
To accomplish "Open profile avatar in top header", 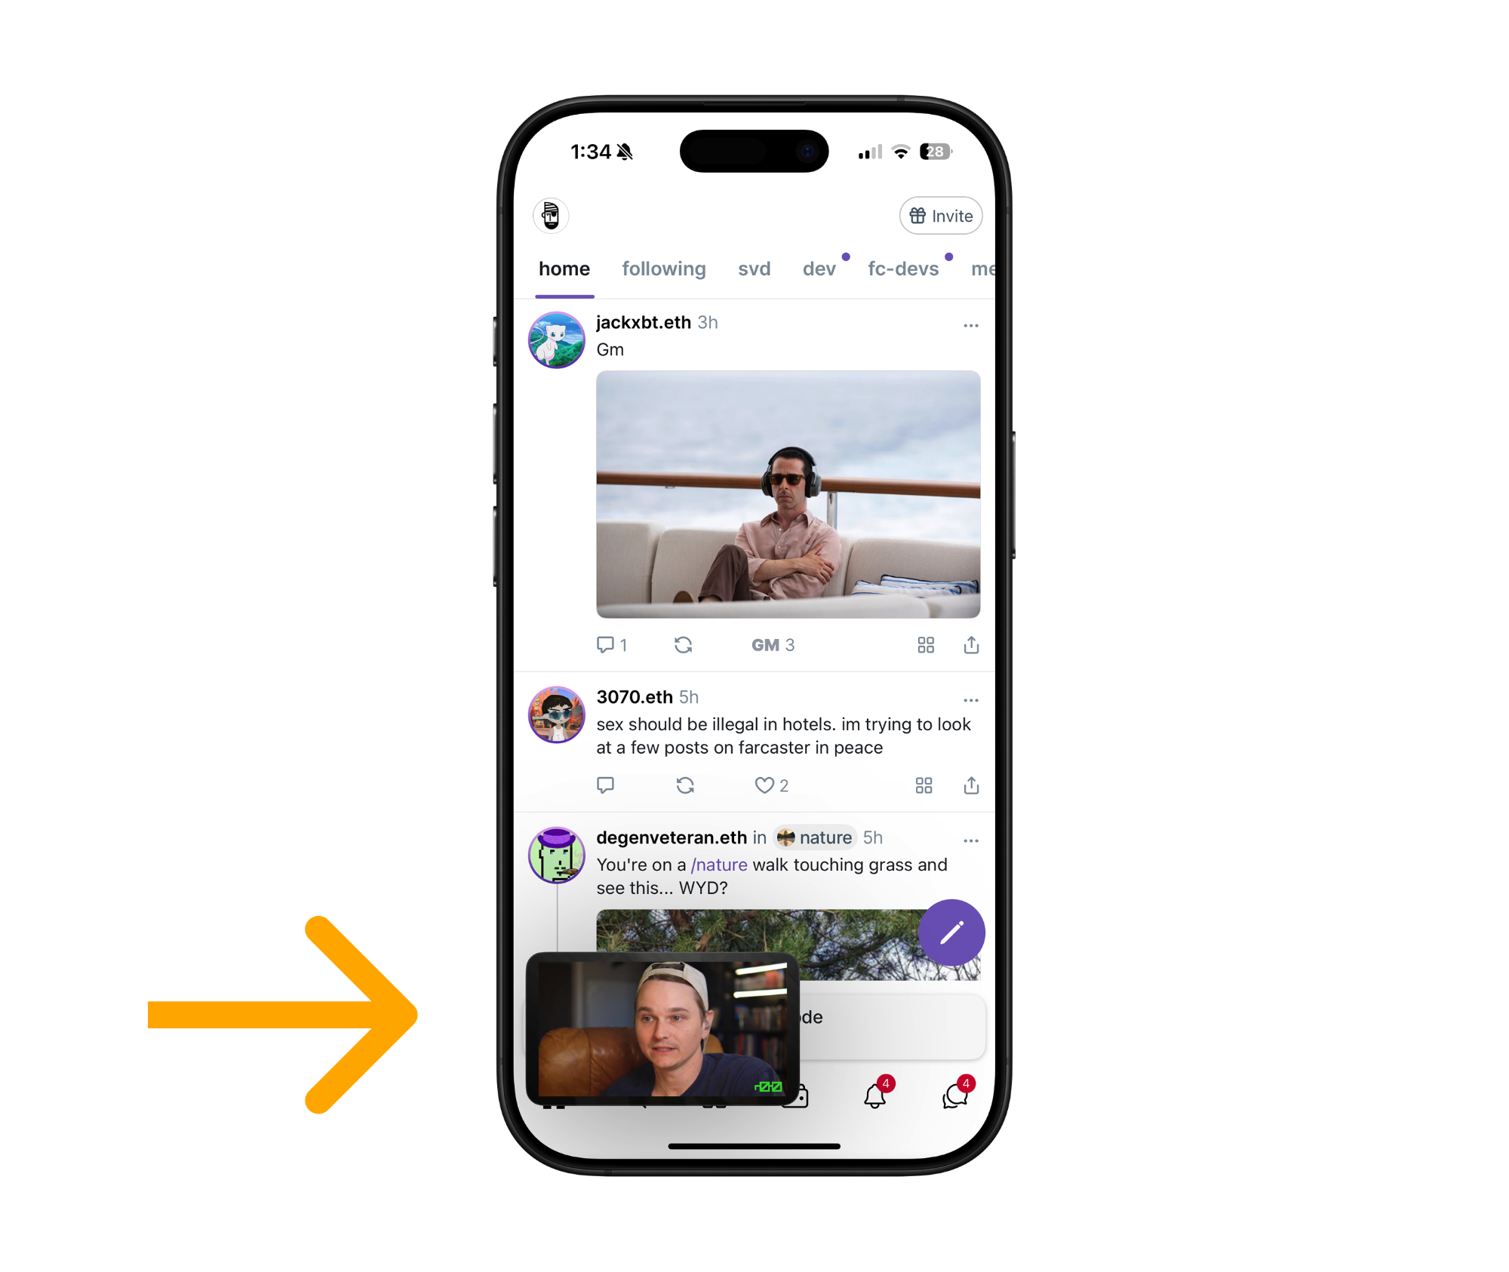I will point(551,216).
